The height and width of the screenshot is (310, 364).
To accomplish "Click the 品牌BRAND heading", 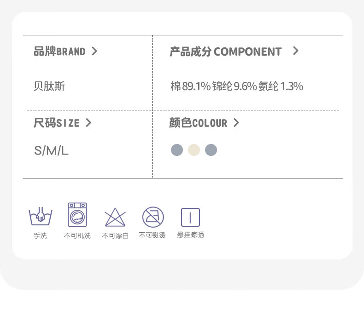I will coord(59,51).
